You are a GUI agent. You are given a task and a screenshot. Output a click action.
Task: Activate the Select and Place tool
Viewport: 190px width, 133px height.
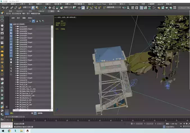point(62,8)
